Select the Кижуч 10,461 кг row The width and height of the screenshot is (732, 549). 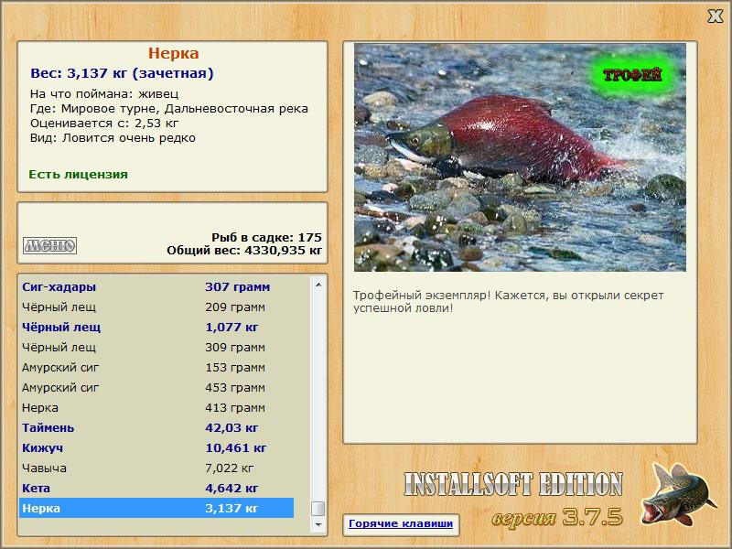click(156, 447)
